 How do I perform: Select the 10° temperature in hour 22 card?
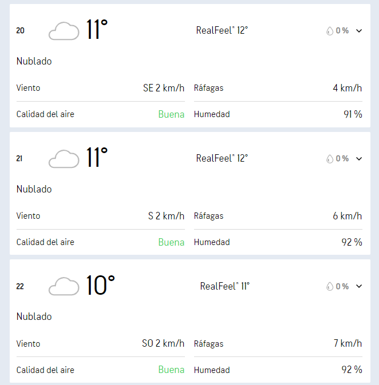pyautogui.click(x=100, y=285)
